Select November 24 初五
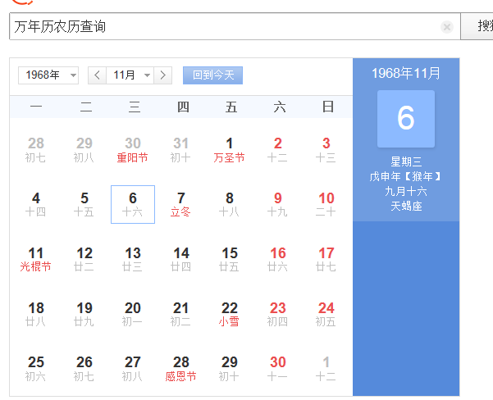The width and height of the screenshot is (493, 400). [326, 314]
